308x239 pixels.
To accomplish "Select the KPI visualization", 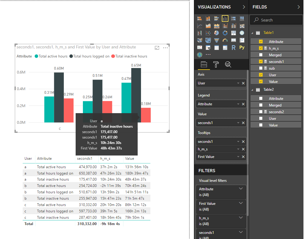I will (200, 47).
